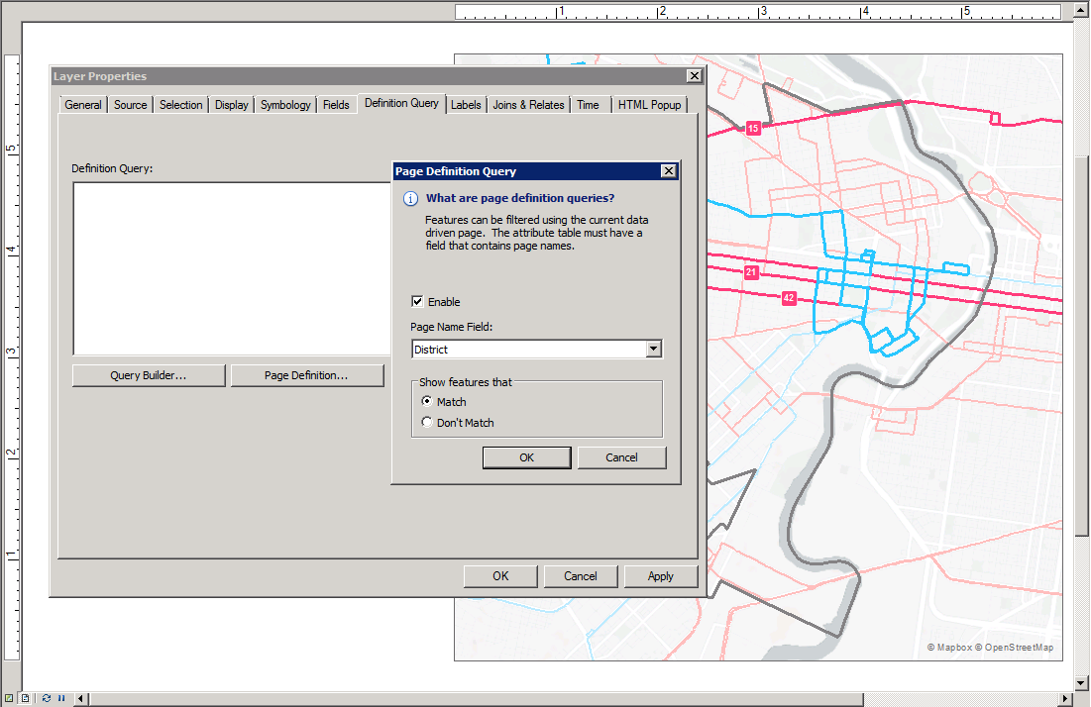Select the Match radio button
1091x707 pixels.
[x=427, y=402]
